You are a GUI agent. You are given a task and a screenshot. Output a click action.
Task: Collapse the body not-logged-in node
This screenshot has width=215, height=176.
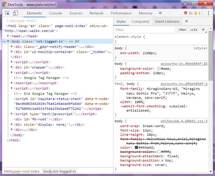(8, 41)
